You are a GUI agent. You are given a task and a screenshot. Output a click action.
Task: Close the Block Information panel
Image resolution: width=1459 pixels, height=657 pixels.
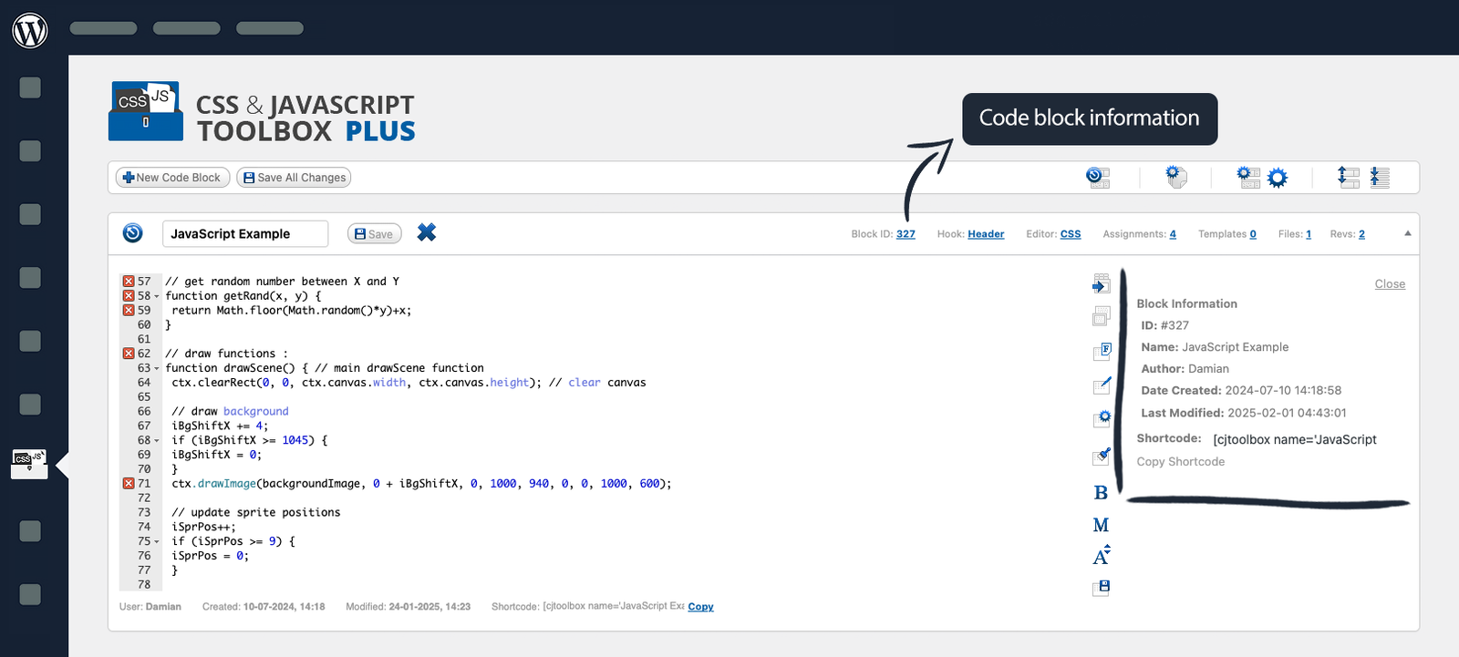[x=1390, y=284]
